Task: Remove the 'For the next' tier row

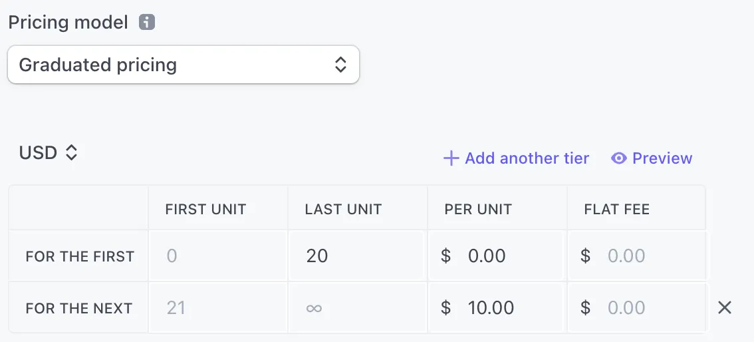Action: [725, 307]
